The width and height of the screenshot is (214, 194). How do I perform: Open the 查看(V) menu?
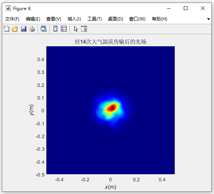[x=54, y=19]
